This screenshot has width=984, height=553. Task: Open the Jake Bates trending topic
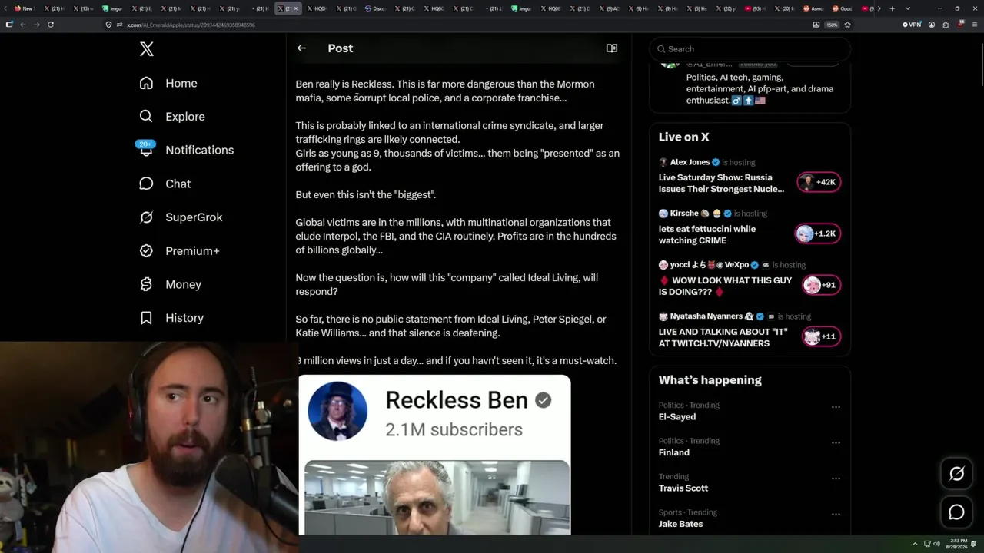tap(680, 524)
